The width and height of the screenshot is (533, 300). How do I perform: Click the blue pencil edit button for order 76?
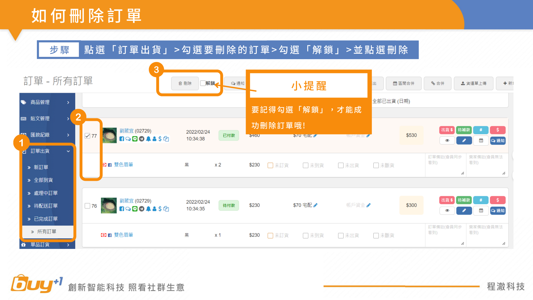[x=464, y=211]
